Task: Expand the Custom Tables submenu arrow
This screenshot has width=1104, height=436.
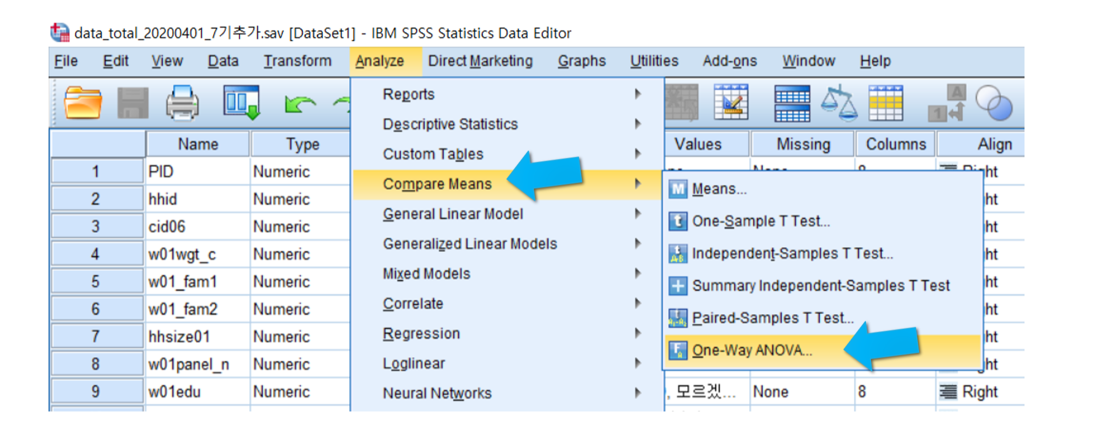Action: [x=638, y=153]
